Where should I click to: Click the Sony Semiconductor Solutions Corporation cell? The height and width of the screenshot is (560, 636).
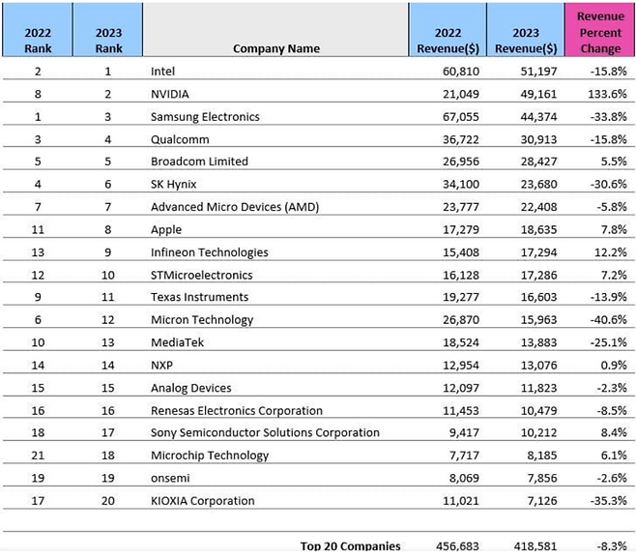(x=265, y=433)
